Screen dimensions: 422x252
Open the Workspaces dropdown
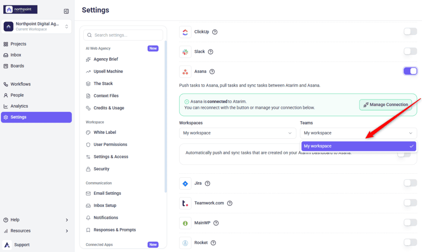[x=238, y=133]
